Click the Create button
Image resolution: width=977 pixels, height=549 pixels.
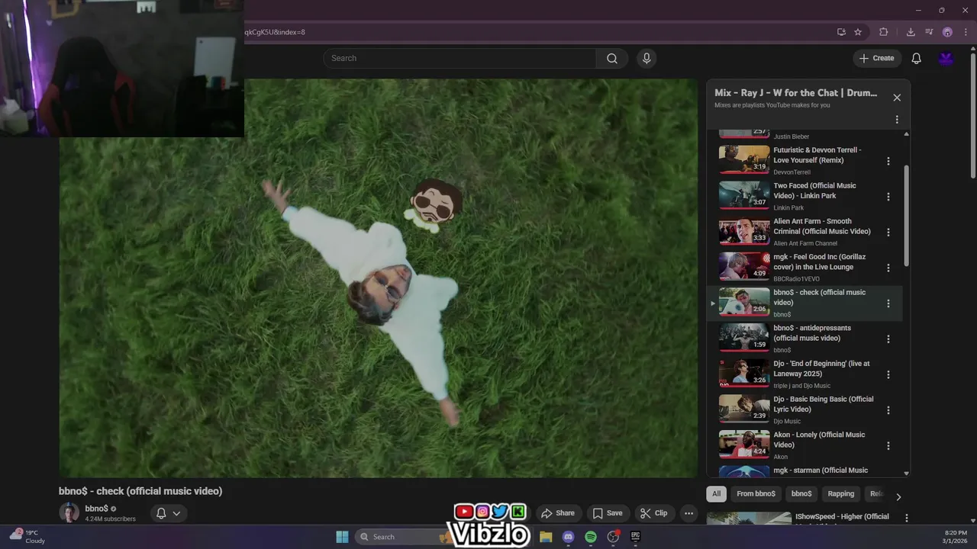[x=876, y=58]
